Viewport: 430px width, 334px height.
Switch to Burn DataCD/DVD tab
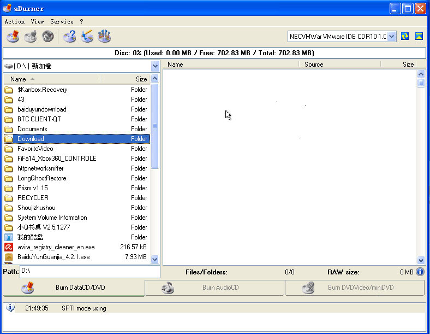pos(74,288)
